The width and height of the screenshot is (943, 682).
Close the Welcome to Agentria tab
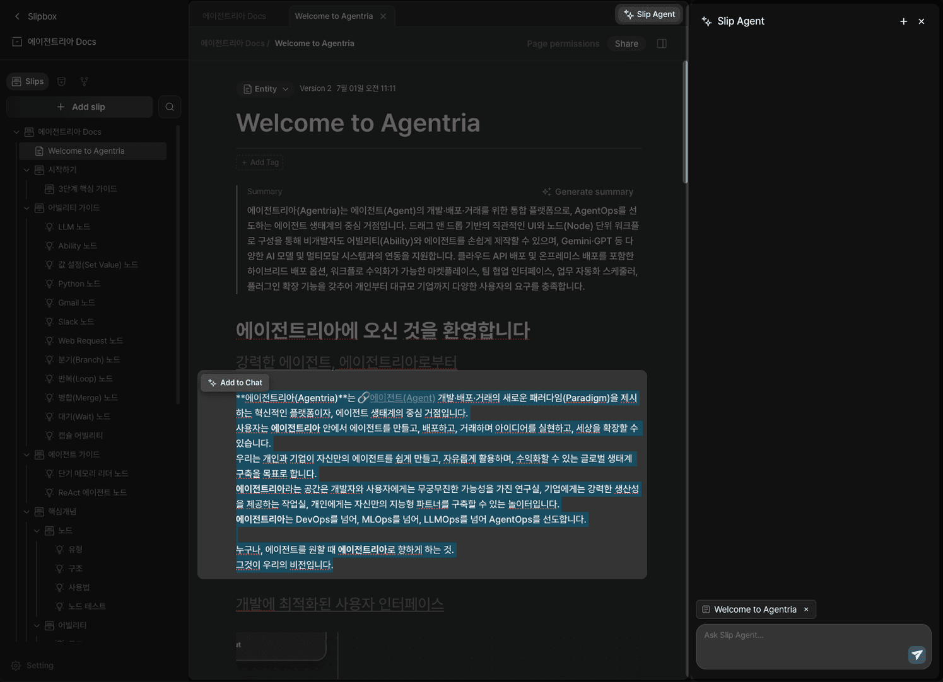coord(384,16)
